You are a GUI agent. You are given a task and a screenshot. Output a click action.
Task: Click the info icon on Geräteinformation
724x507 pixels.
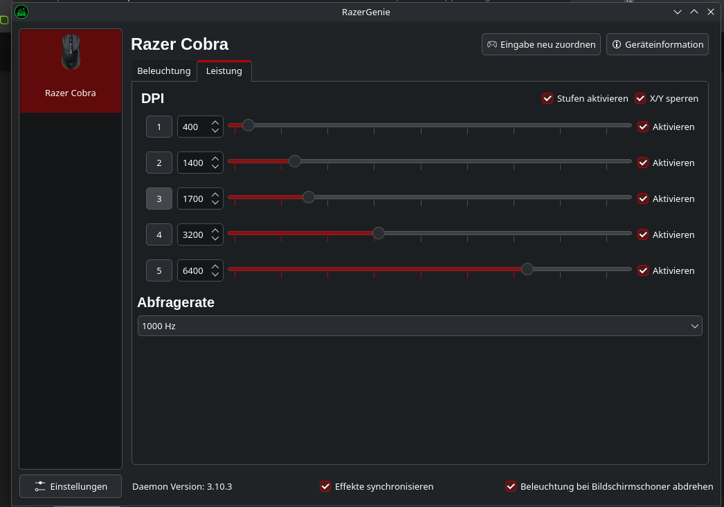(617, 44)
